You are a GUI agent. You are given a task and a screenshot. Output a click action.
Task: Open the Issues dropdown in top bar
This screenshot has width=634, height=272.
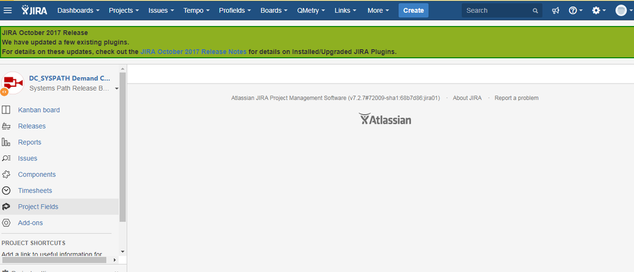tap(161, 11)
